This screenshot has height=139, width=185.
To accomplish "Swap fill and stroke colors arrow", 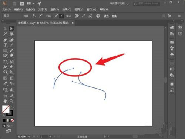I will [12, 107].
